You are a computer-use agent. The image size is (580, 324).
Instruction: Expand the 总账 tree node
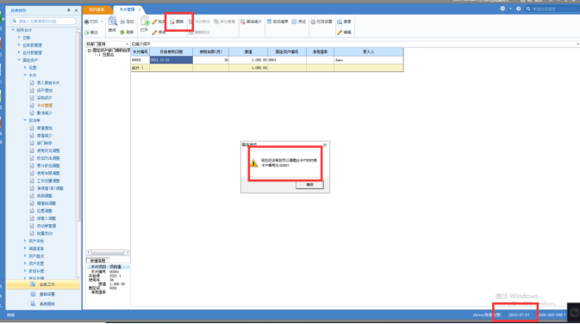click(19, 37)
